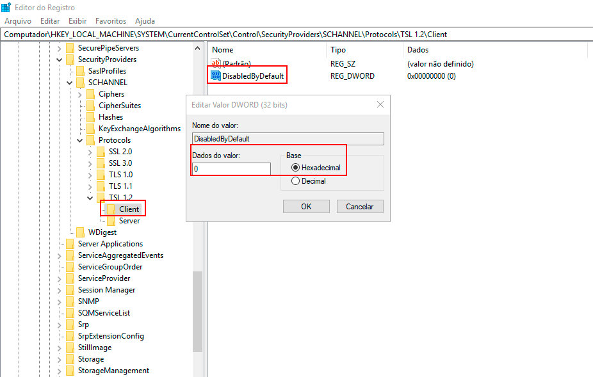Click the registry path address bar
The width and height of the screenshot is (593, 377).
296,35
